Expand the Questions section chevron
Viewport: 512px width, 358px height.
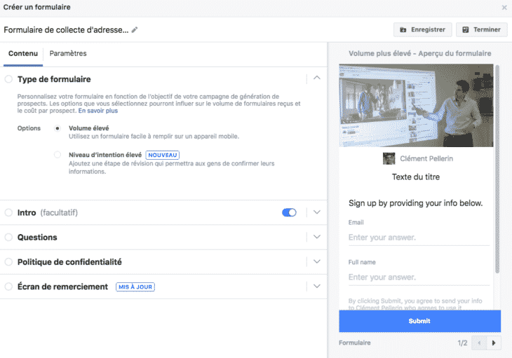[317, 237]
